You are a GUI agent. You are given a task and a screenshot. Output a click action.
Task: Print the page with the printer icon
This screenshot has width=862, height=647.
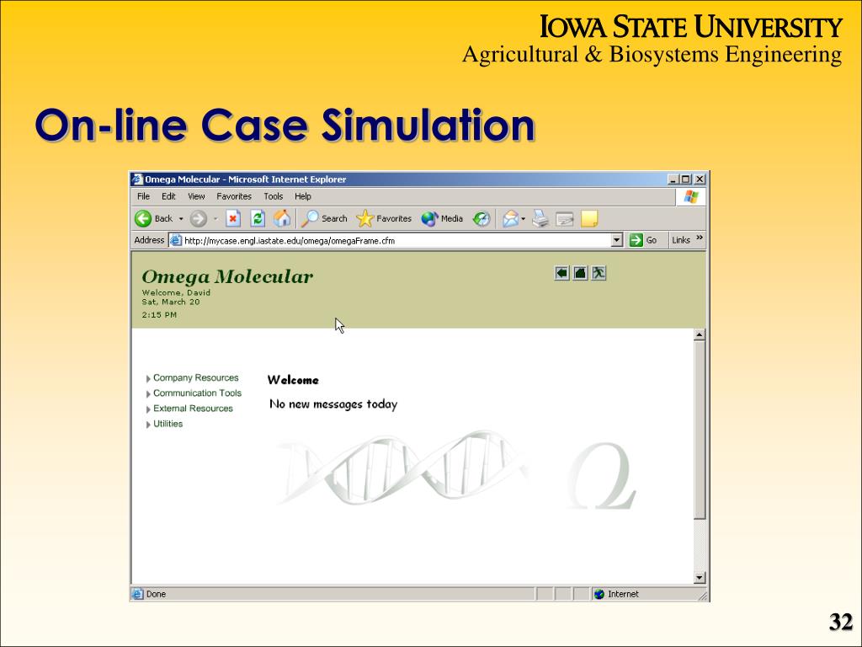click(540, 219)
